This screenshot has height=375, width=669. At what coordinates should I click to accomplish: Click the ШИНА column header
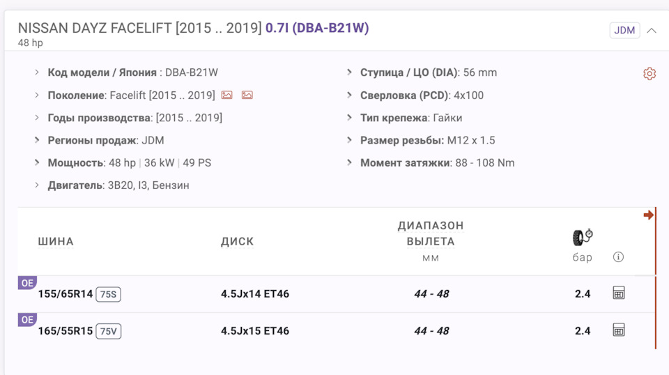pos(56,242)
